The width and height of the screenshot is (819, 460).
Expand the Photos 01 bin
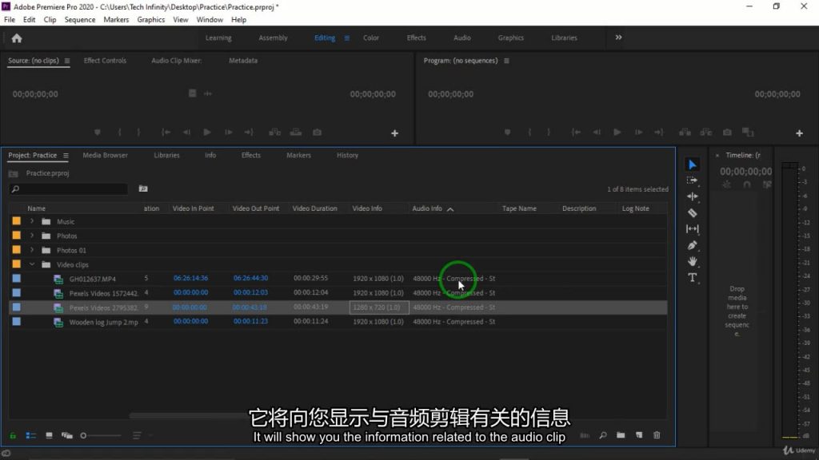(x=32, y=250)
